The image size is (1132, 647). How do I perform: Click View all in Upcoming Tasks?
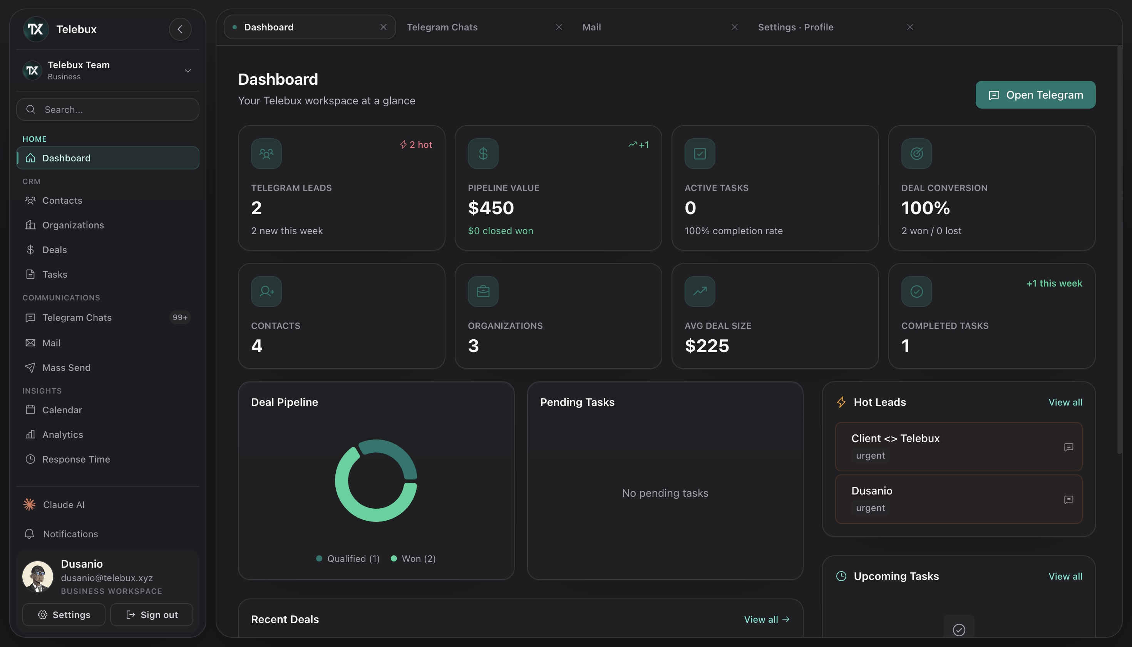pyautogui.click(x=1065, y=577)
